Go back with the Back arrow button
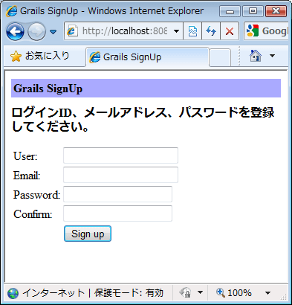The image size is (292, 305). (x=15, y=31)
